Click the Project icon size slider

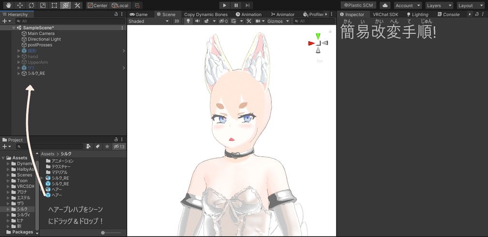(x=111, y=233)
